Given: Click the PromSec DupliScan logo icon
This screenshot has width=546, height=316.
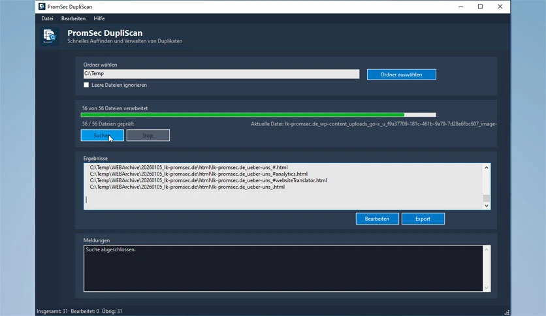Looking at the screenshot, I should (x=50, y=36).
